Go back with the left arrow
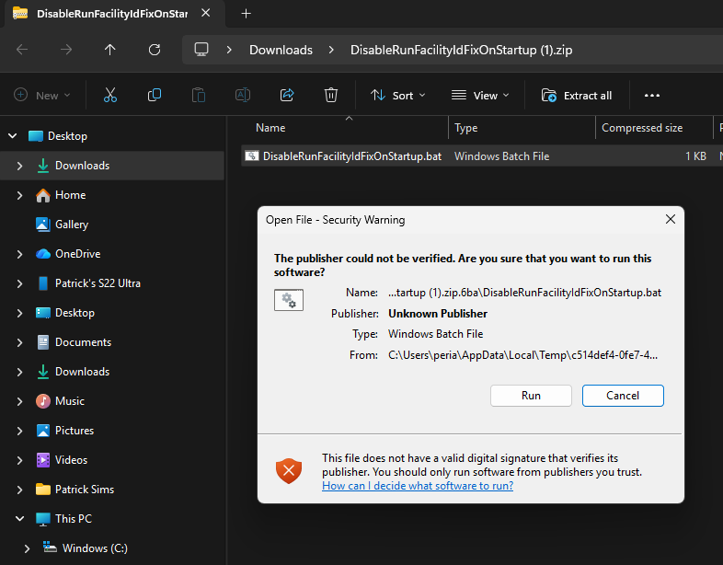The height and width of the screenshot is (565, 723). coord(22,50)
